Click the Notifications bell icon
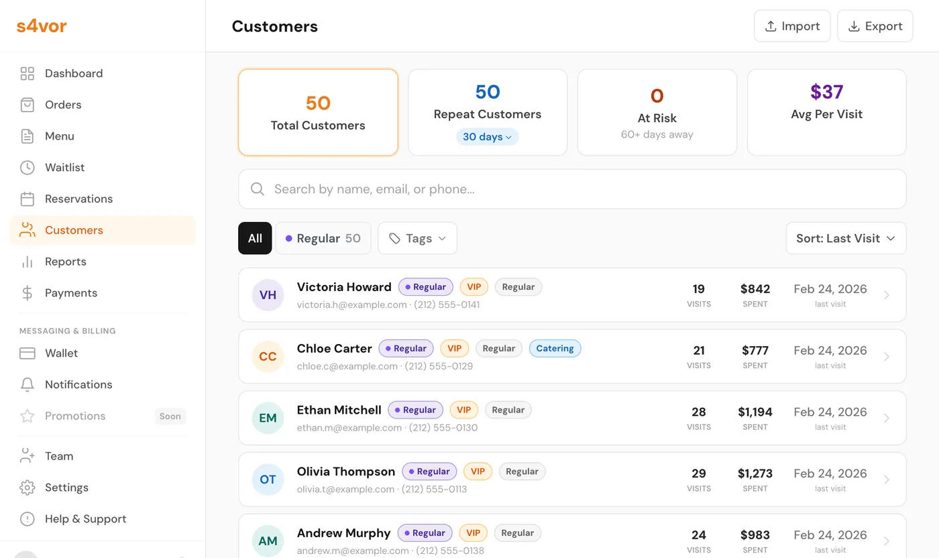 pyautogui.click(x=27, y=384)
